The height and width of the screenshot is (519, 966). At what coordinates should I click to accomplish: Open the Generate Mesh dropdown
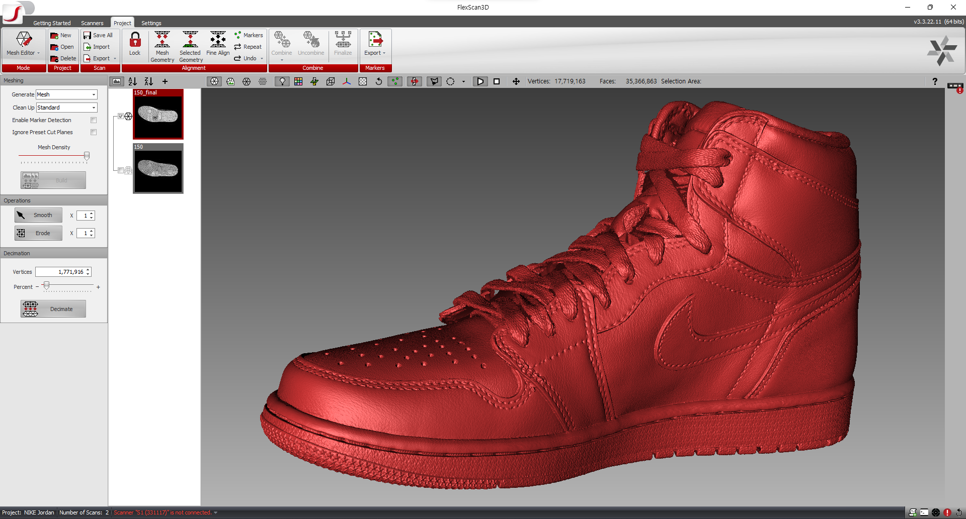66,94
